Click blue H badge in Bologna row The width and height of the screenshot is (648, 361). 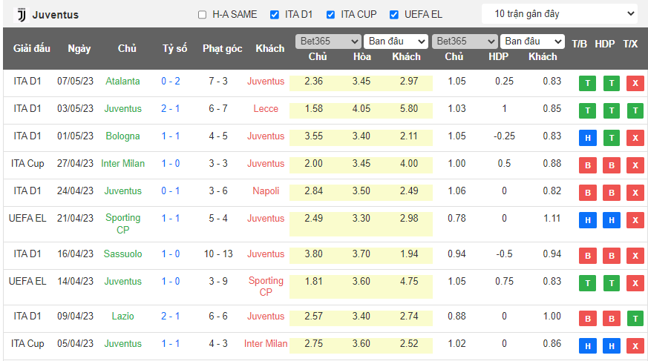(x=588, y=138)
